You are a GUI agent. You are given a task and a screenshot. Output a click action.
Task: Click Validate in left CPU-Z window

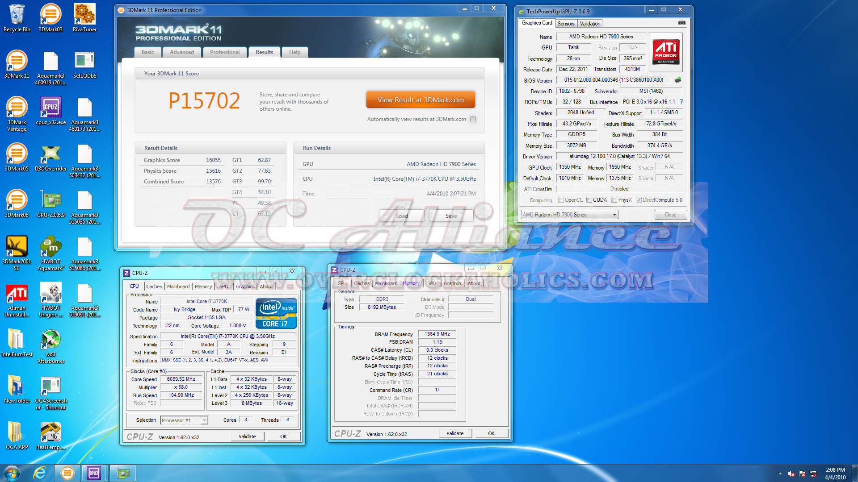click(x=247, y=436)
